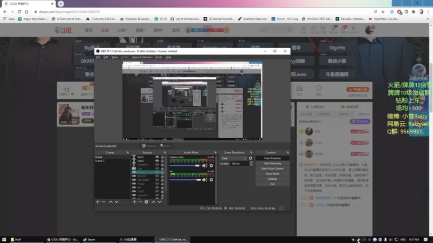Increase transition Duration with the up stepper
Viewport: 433px width, 243px height.
point(251,163)
